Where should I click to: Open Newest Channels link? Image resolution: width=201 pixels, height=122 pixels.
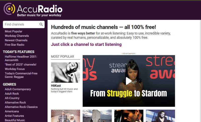coord(16,40)
